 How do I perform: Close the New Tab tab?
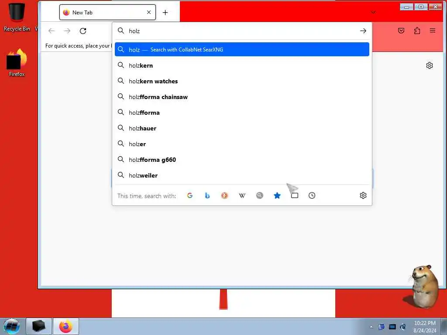point(149,12)
